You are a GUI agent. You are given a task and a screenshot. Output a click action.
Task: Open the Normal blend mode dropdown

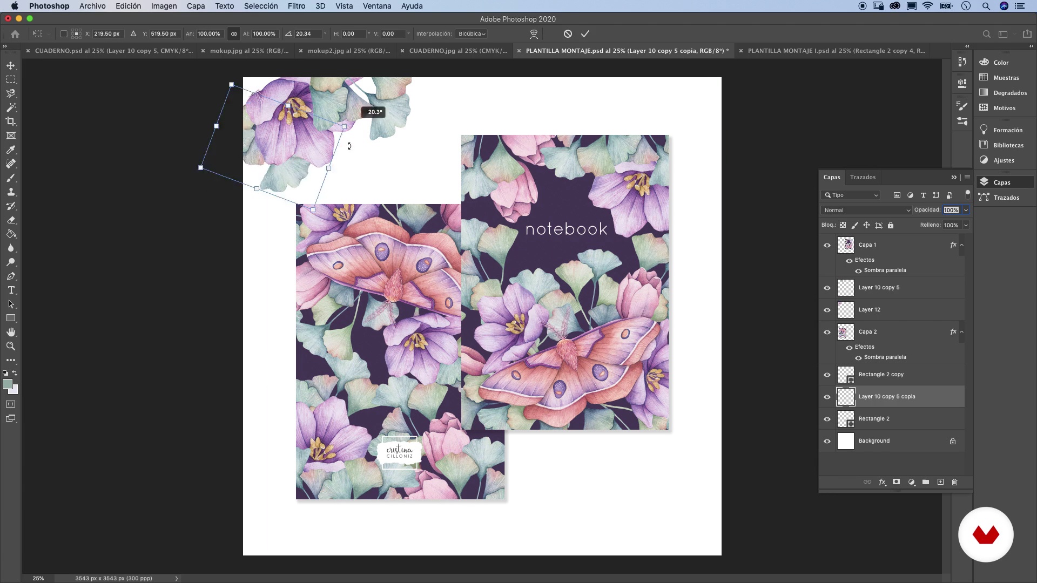(x=866, y=210)
